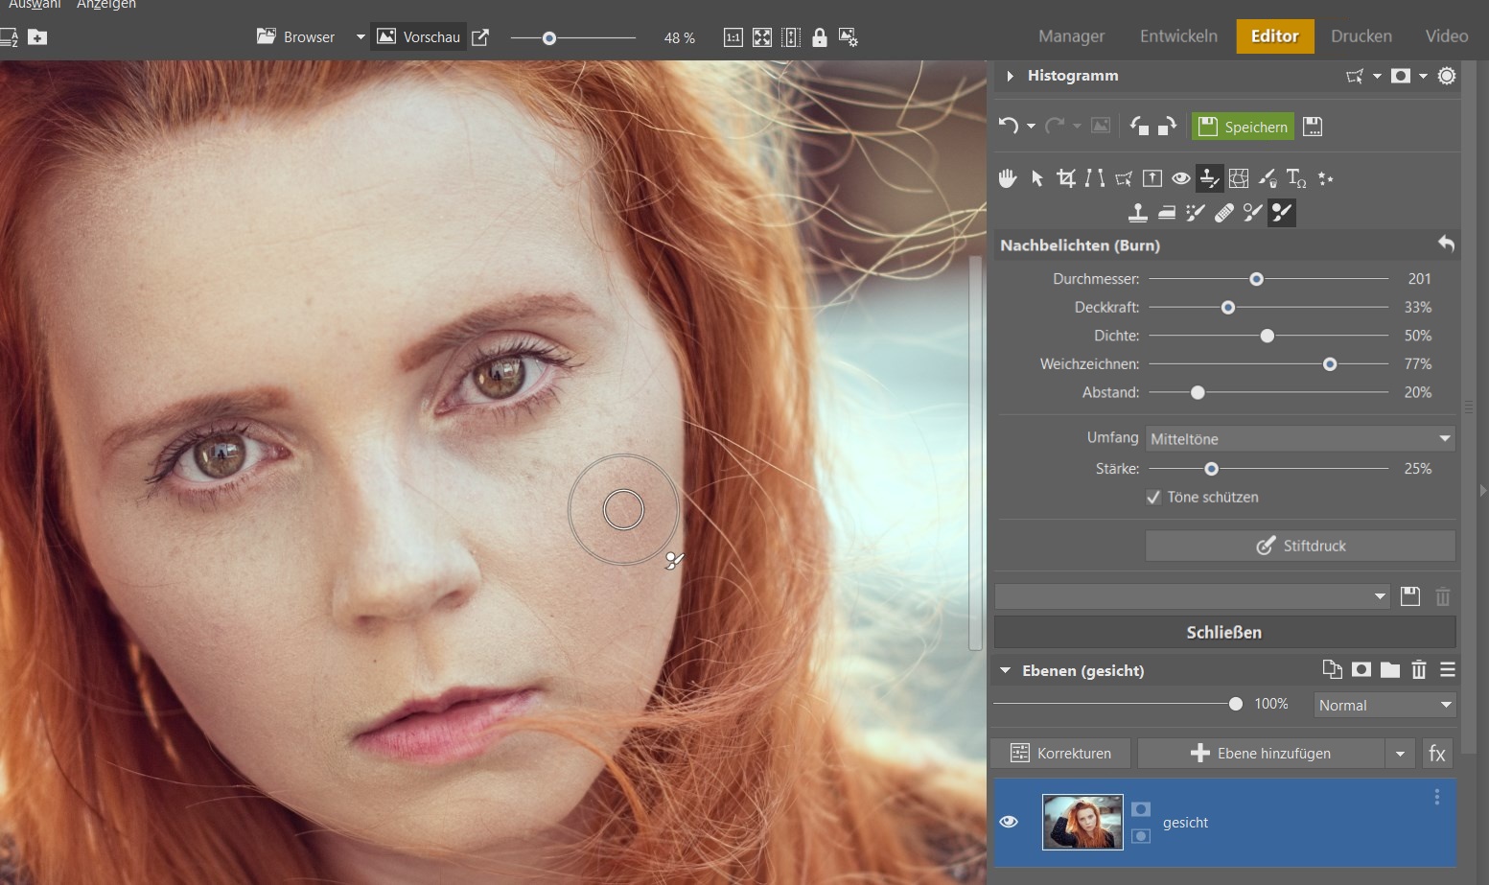The height and width of the screenshot is (885, 1489).
Task: Select the effects stars tool
Action: pyautogui.click(x=1326, y=178)
